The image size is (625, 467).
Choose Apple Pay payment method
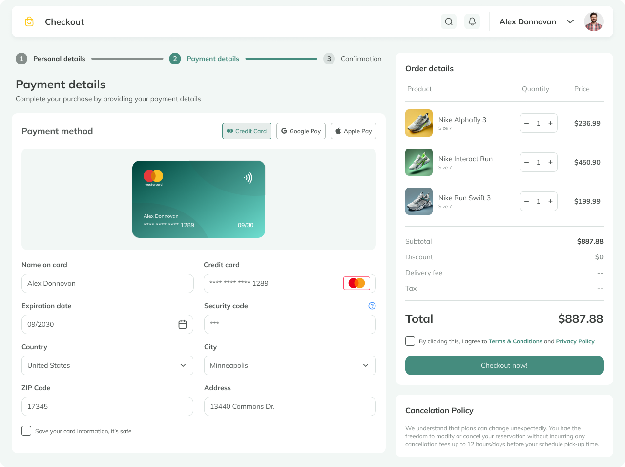(x=354, y=131)
